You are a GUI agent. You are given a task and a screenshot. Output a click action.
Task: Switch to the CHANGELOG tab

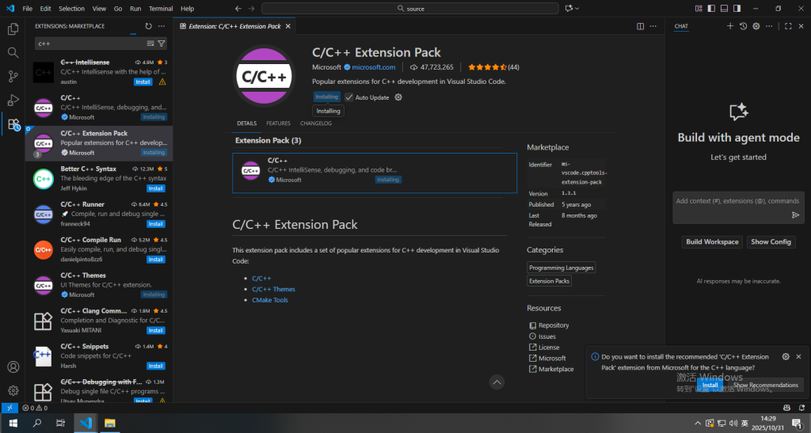click(x=315, y=123)
